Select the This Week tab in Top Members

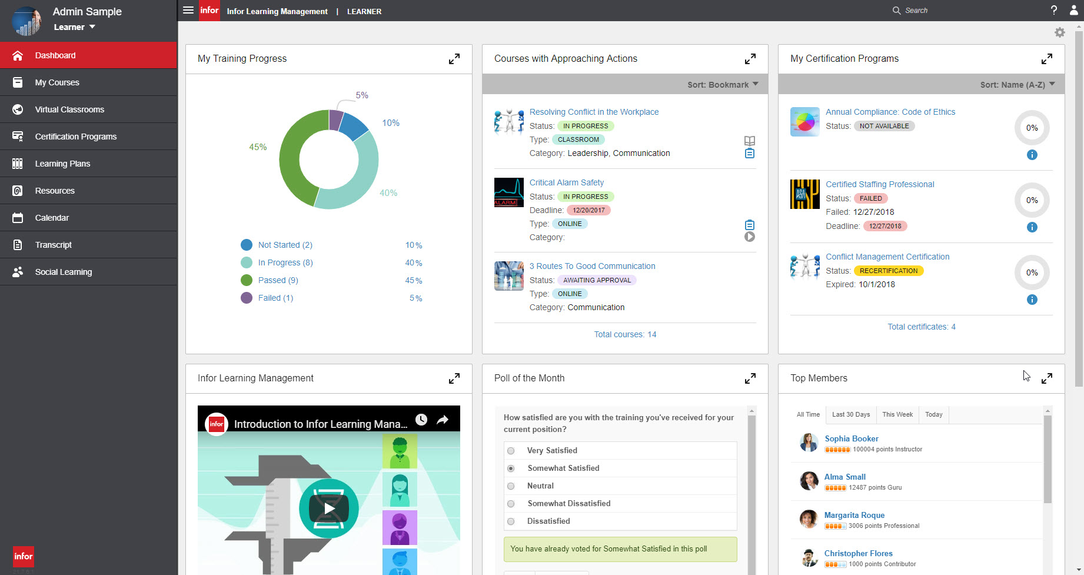pos(897,414)
